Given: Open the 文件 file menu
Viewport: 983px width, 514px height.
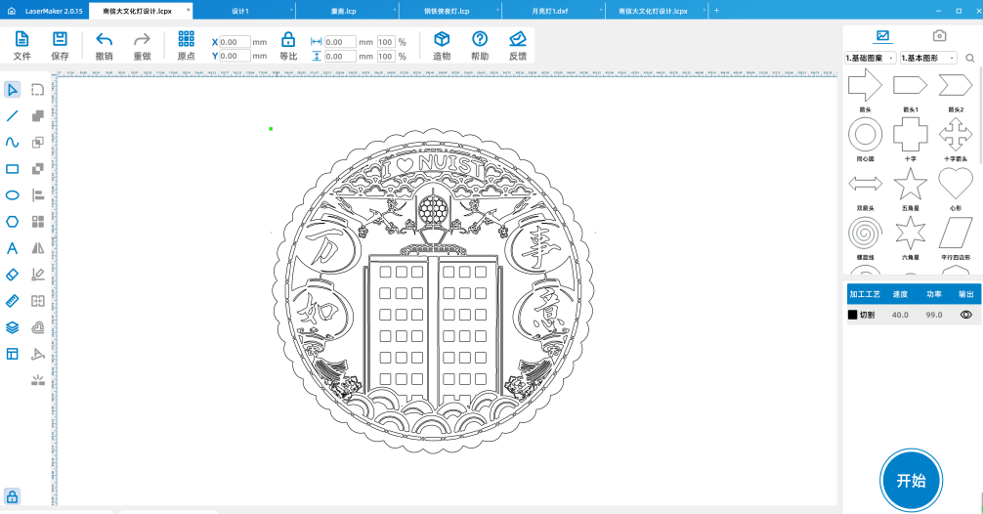Looking at the screenshot, I should [21, 45].
